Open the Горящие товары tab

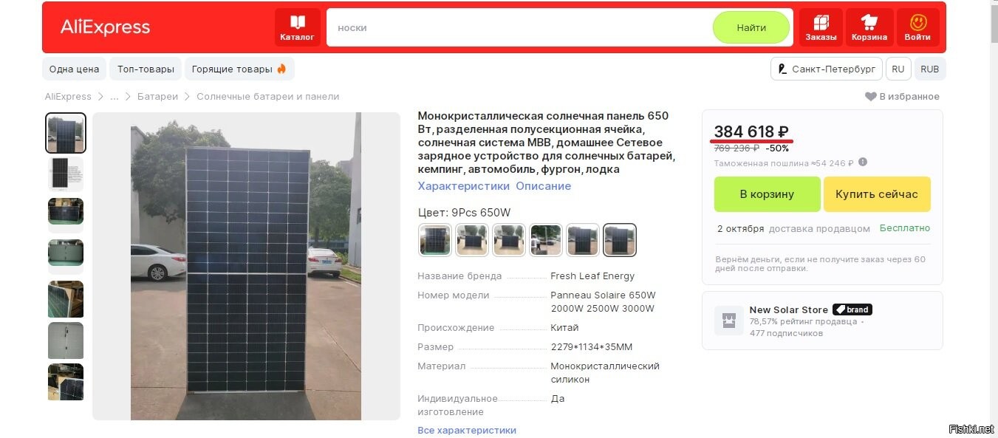[x=239, y=69]
